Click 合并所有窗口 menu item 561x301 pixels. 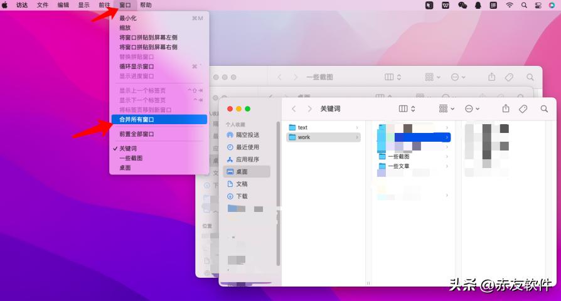click(159, 119)
